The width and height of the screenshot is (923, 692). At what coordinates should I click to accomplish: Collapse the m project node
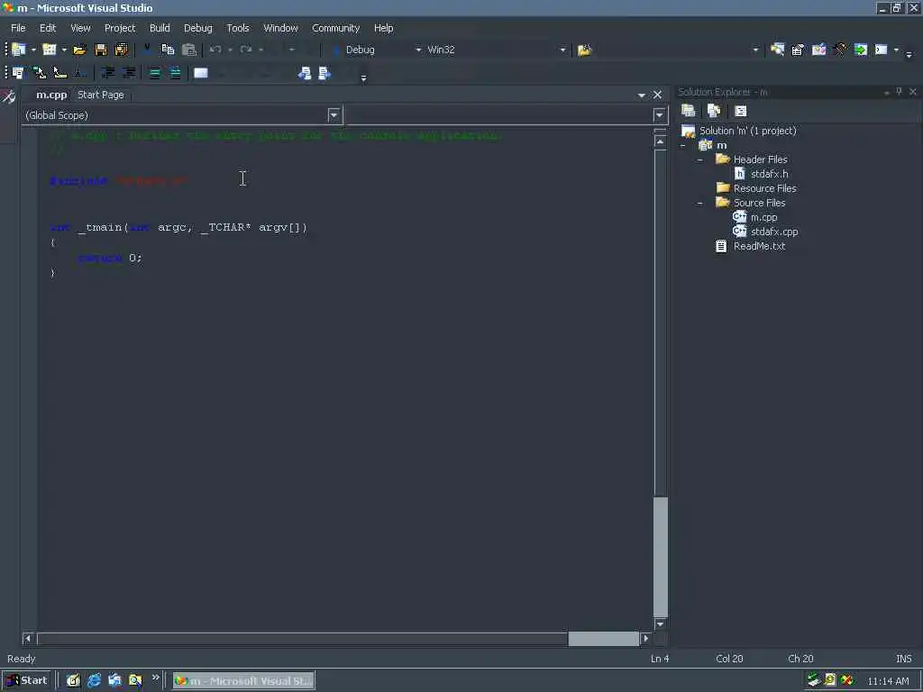point(683,145)
